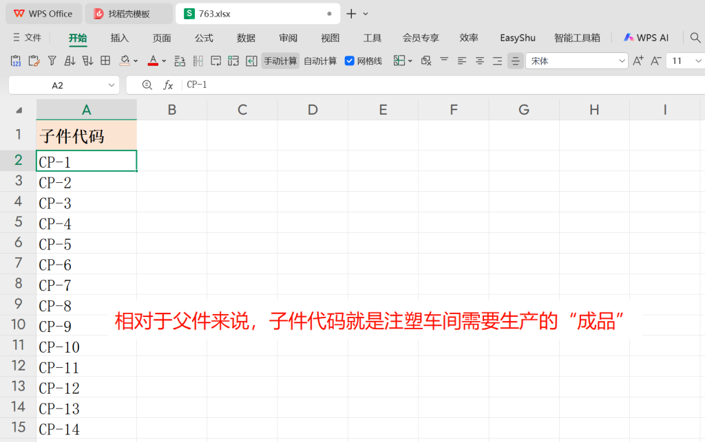Click the find-and-replace rows icon

point(180,60)
